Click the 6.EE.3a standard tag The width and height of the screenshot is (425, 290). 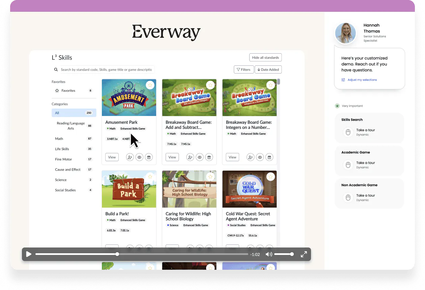tap(111, 230)
